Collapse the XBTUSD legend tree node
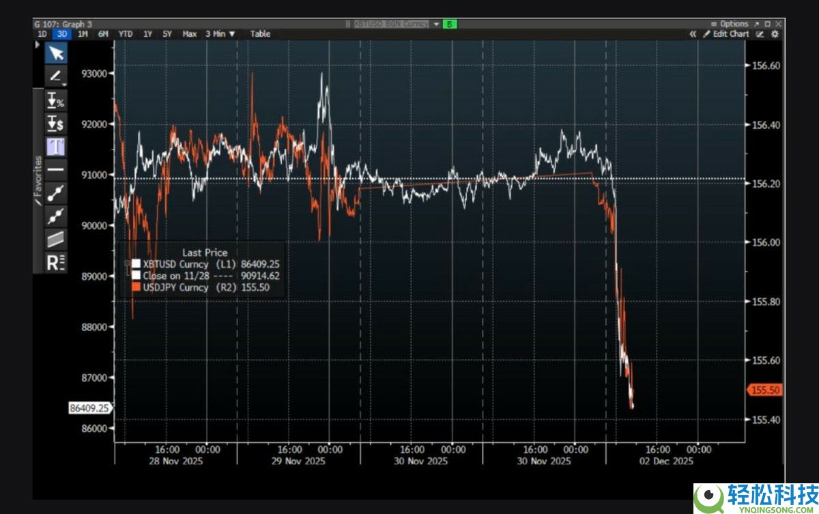This screenshot has width=819, height=514. 127,264
